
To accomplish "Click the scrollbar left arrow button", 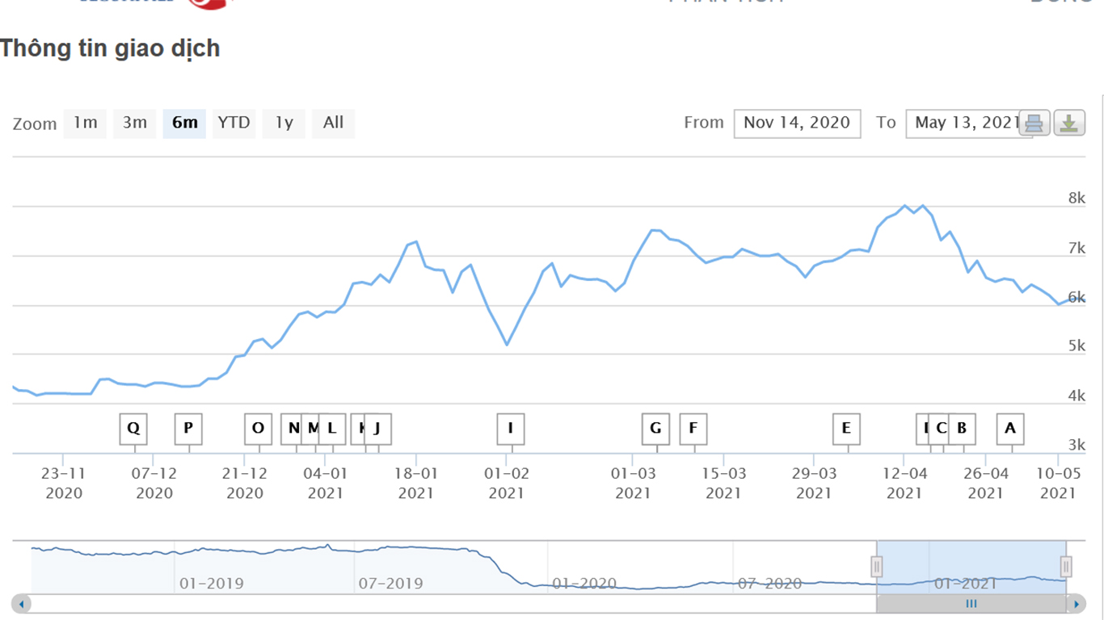I will click(x=22, y=604).
